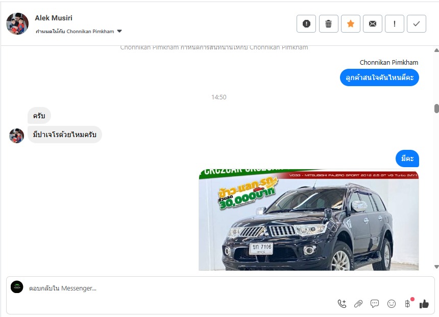Mark conversation as spam with exclamation circle icon
The width and height of the screenshot is (439, 317).
(306, 24)
